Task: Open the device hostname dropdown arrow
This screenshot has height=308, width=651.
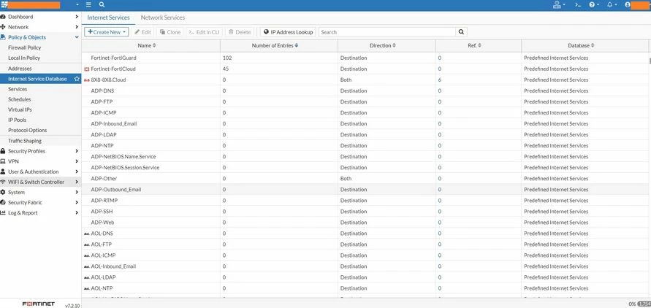Action: tap(77, 5)
